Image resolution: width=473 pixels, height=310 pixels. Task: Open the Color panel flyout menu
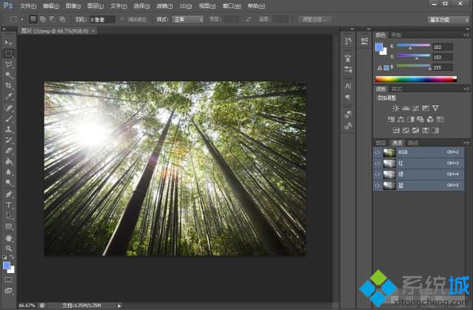click(x=466, y=35)
